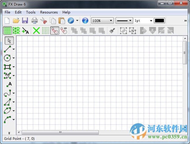The width and height of the screenshot is (190, 144).
Task: Toggle the triangular isometric grid
Action: 16,31
